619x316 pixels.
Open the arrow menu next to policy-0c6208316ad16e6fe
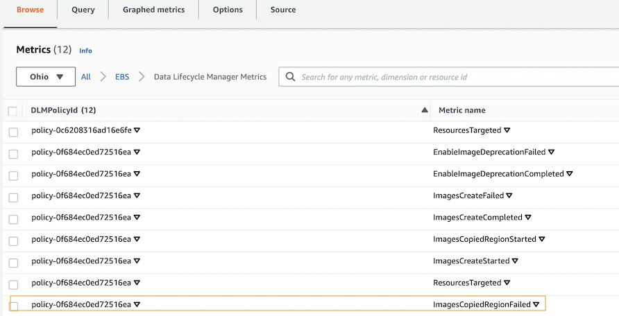coord(137,130)
